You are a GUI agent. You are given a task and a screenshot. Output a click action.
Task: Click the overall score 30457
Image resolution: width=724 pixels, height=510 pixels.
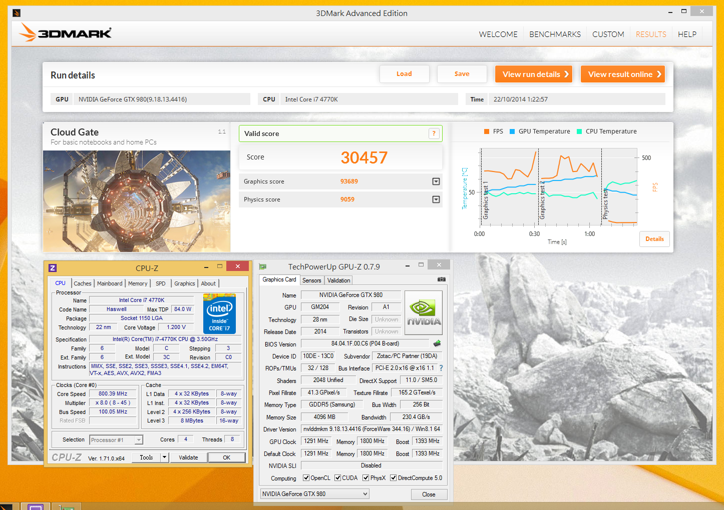(x=364, y=157)
